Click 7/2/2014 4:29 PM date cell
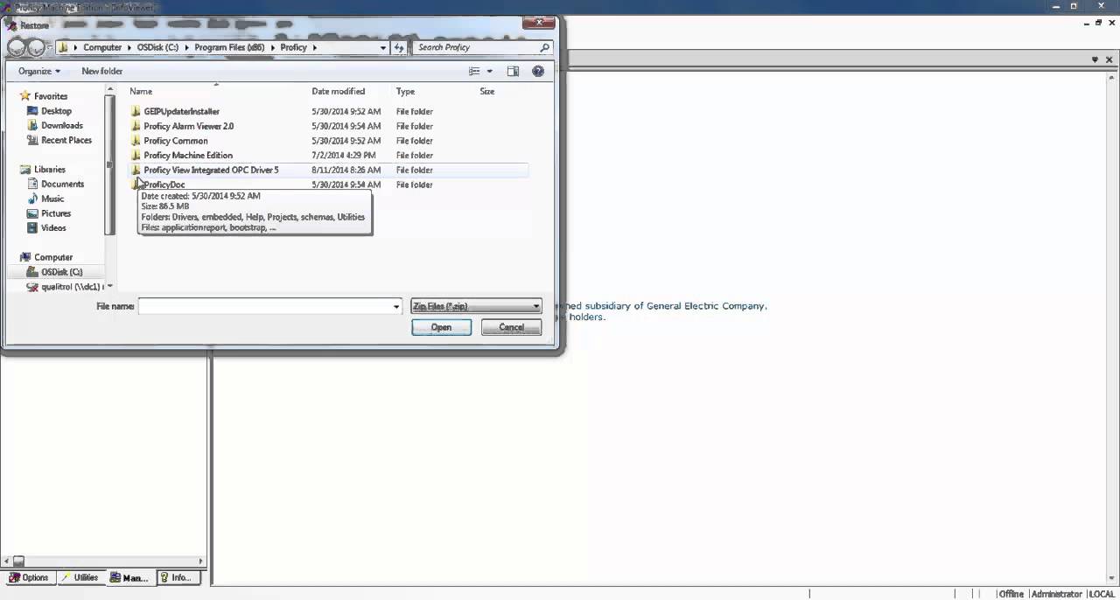 pyautogui.click(x=343, y=155)
